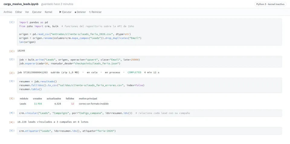290x144 pixels.
Task: Click the 'en cola' job stage text
Action: click(x=92, y=73)
